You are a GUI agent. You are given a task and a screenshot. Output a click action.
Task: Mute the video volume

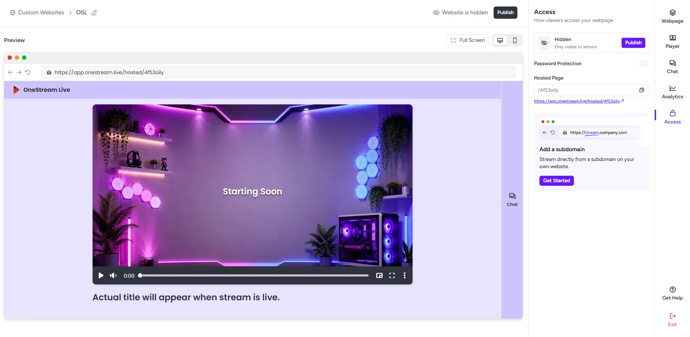coord(113,275)
